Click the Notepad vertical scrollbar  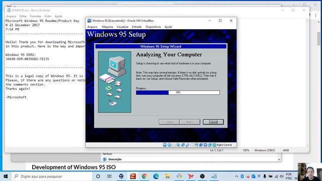pyautogui.click(x=307, y=83)
